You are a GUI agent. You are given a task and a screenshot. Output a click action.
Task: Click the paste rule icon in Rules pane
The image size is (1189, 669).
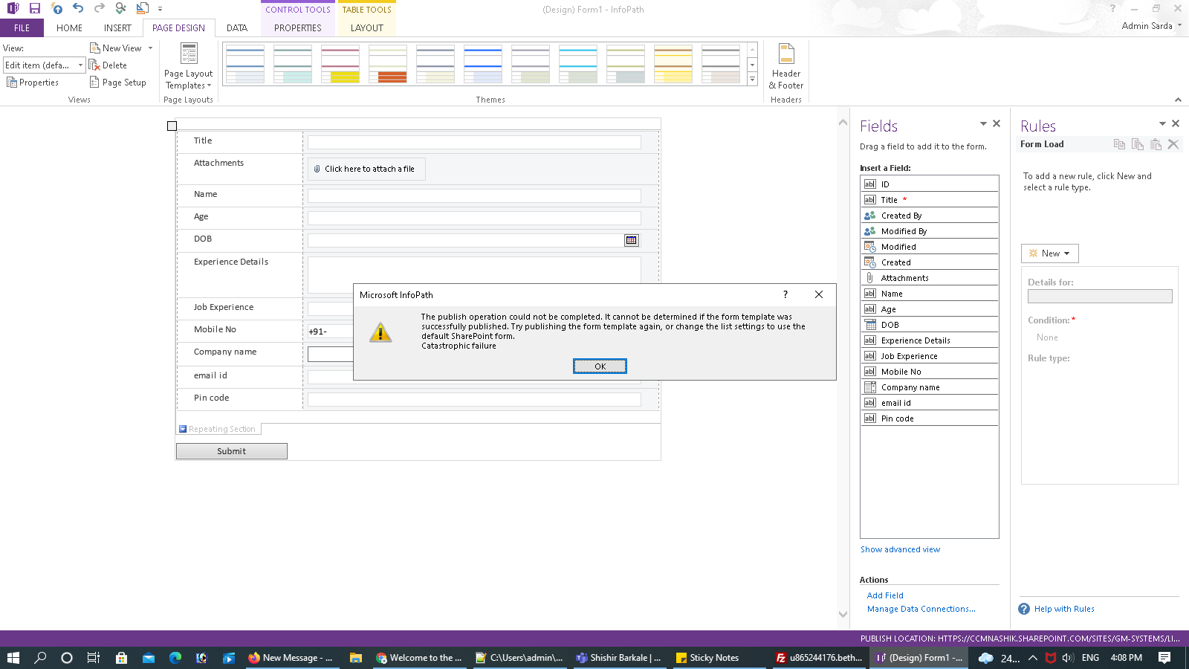click(1156, 144)
